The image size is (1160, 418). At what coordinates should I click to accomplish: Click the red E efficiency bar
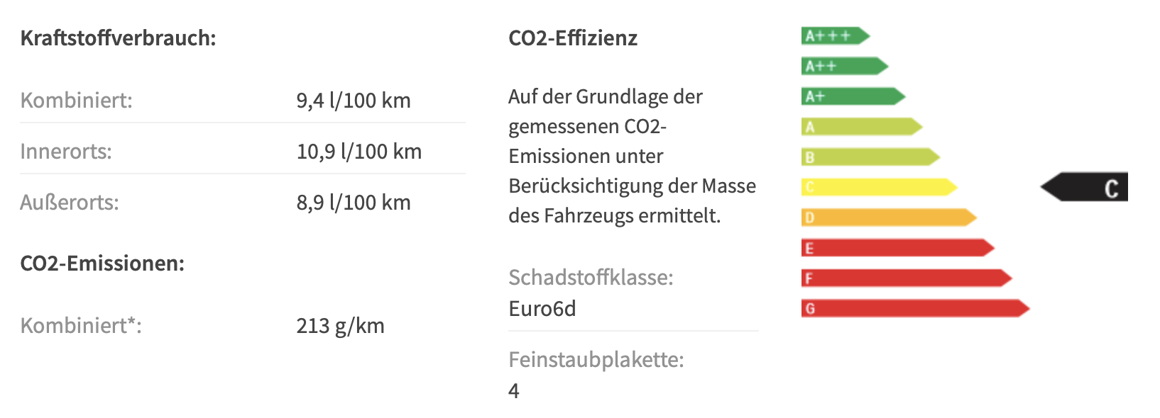(x=898, y=248)
